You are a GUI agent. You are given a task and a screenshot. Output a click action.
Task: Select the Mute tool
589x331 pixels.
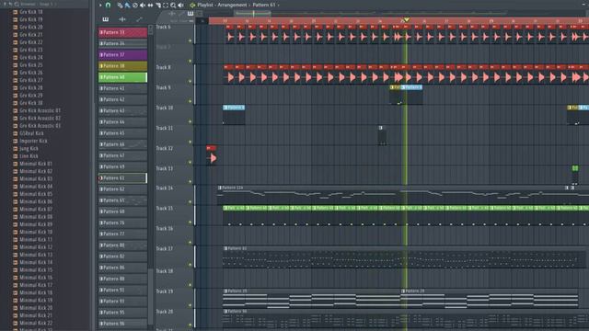coord(143,6)
